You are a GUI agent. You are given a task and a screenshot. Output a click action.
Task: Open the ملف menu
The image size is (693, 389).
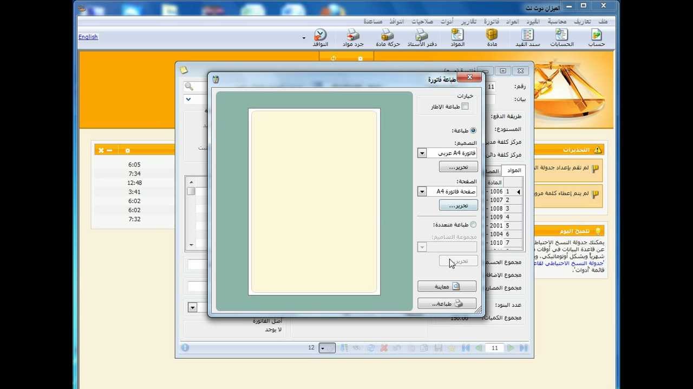[603, 21]
